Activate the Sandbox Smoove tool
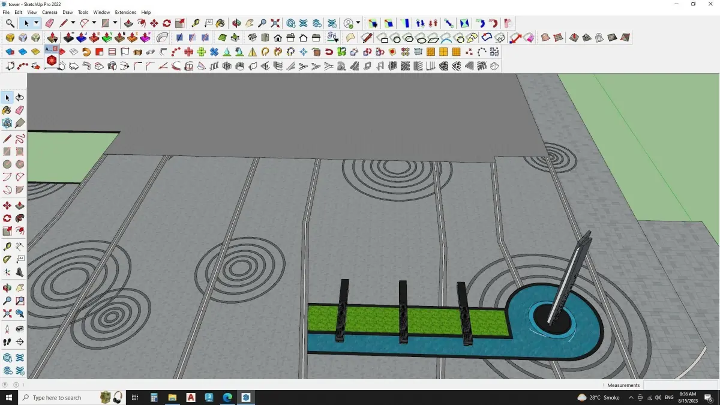Image resolution: width=720 pixels, height=405 pixels. pyautogui.click(x=574, y=37)
